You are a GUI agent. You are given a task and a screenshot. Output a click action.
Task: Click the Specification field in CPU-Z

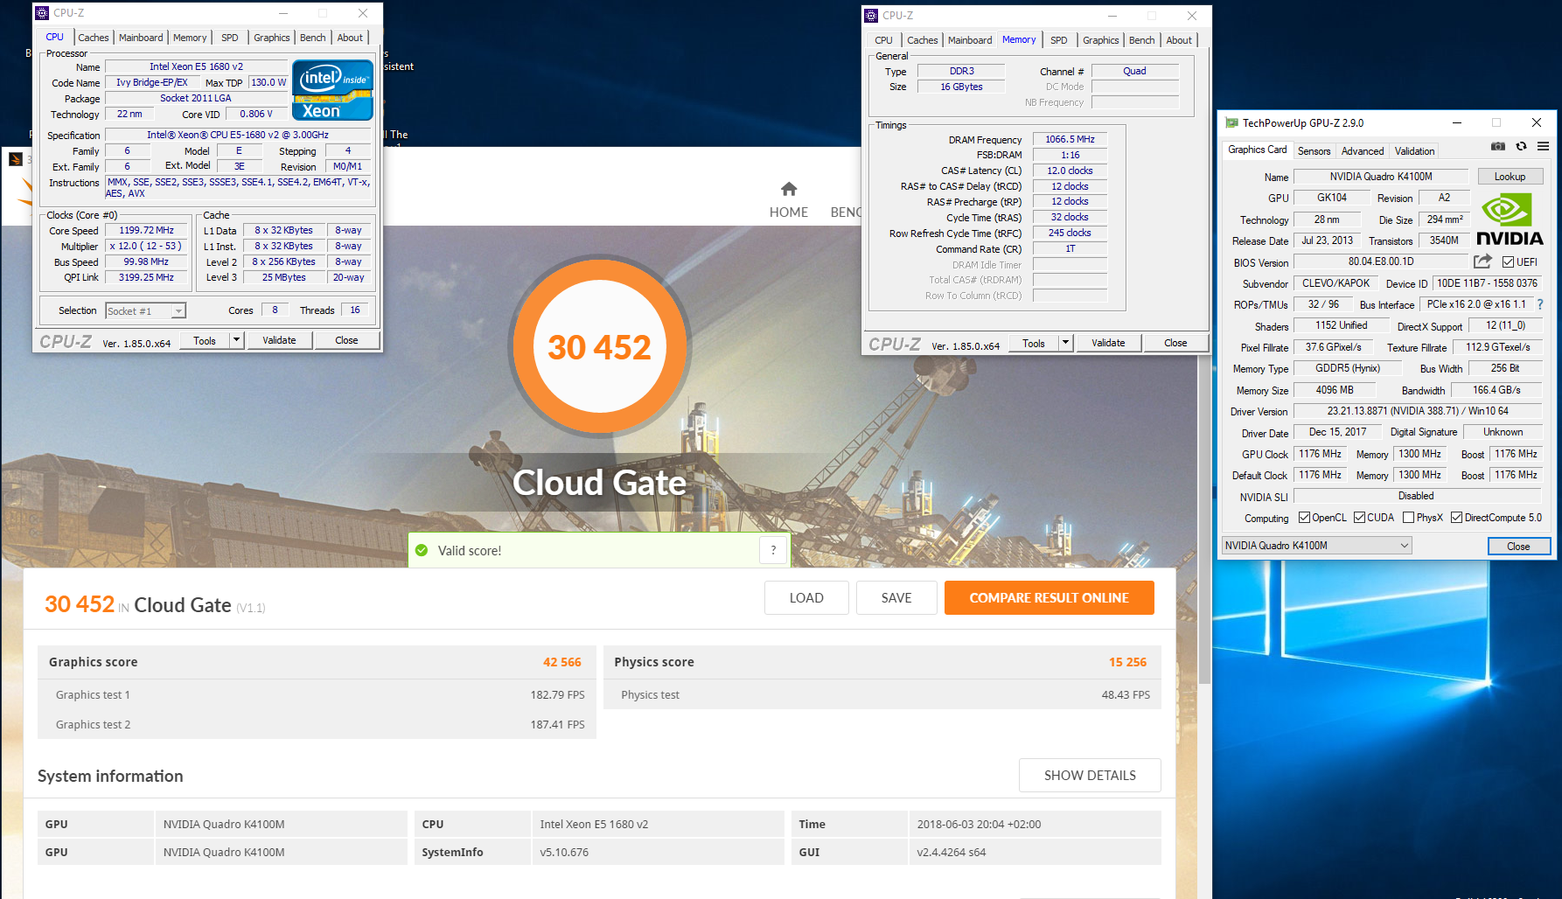(238, 135)
